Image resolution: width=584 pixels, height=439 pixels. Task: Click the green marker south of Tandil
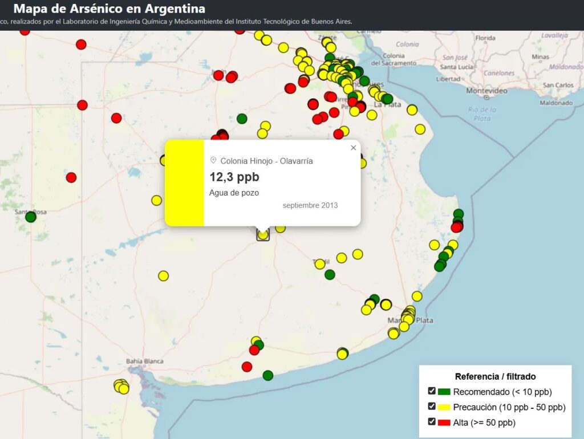click(x=330, y=274)
